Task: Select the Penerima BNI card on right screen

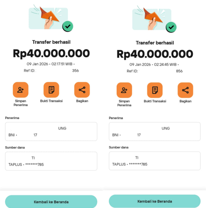Action: click(155, 131)
